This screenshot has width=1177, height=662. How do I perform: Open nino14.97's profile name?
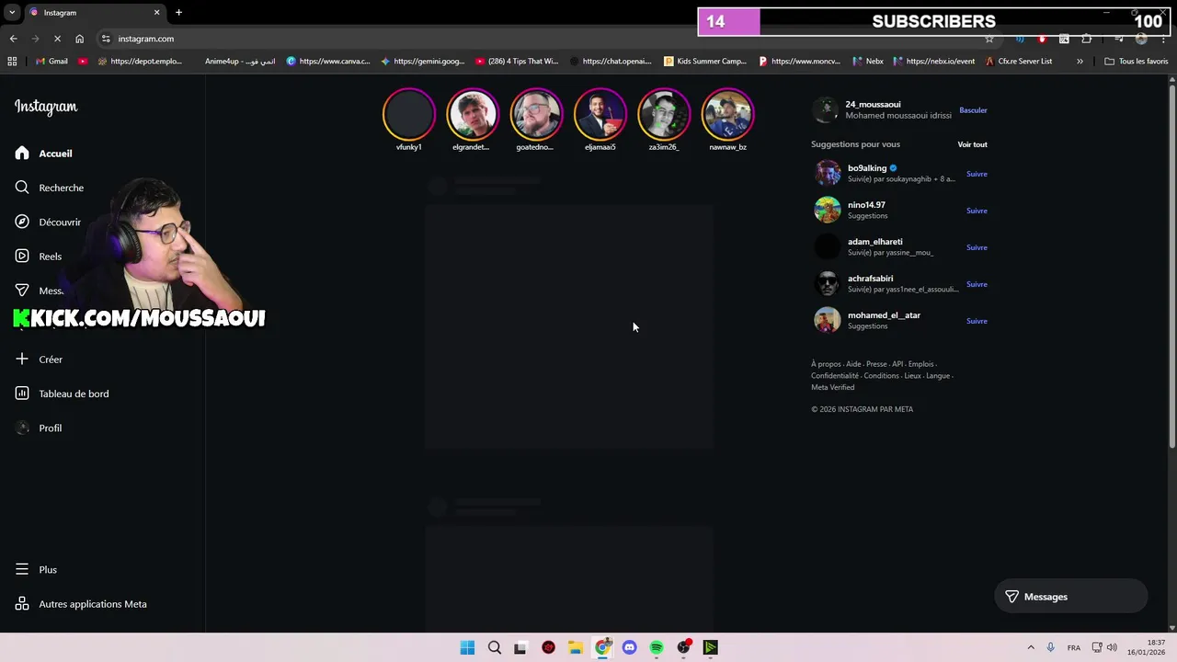(866, 205)
